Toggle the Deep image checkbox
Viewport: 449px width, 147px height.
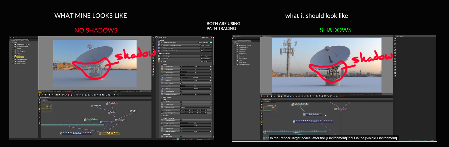181,136
